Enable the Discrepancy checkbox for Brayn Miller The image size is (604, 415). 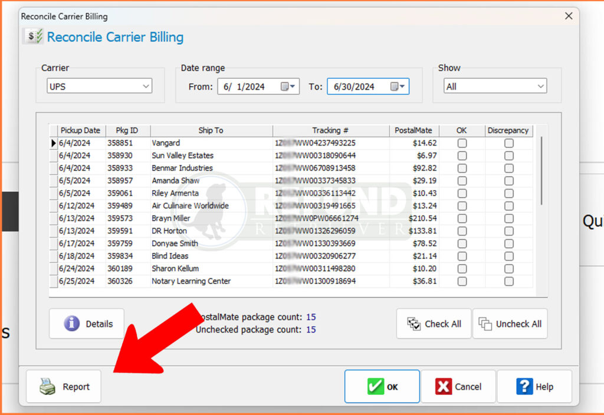tap(508, 218)
